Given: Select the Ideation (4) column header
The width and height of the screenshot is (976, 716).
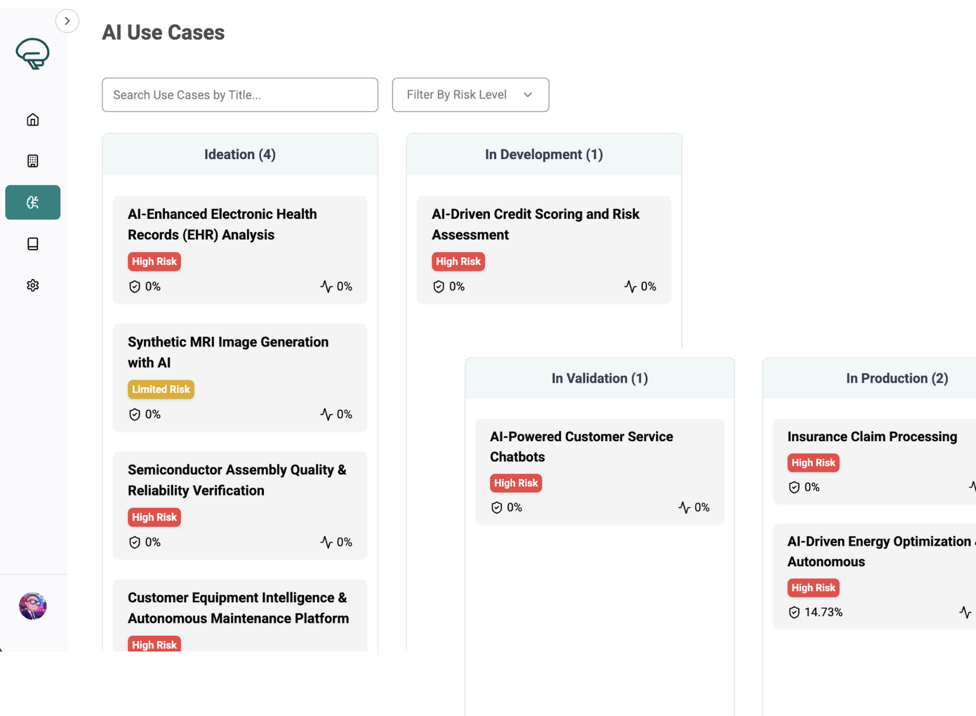Looking at the screenshot, I should [x=240, y=154].
